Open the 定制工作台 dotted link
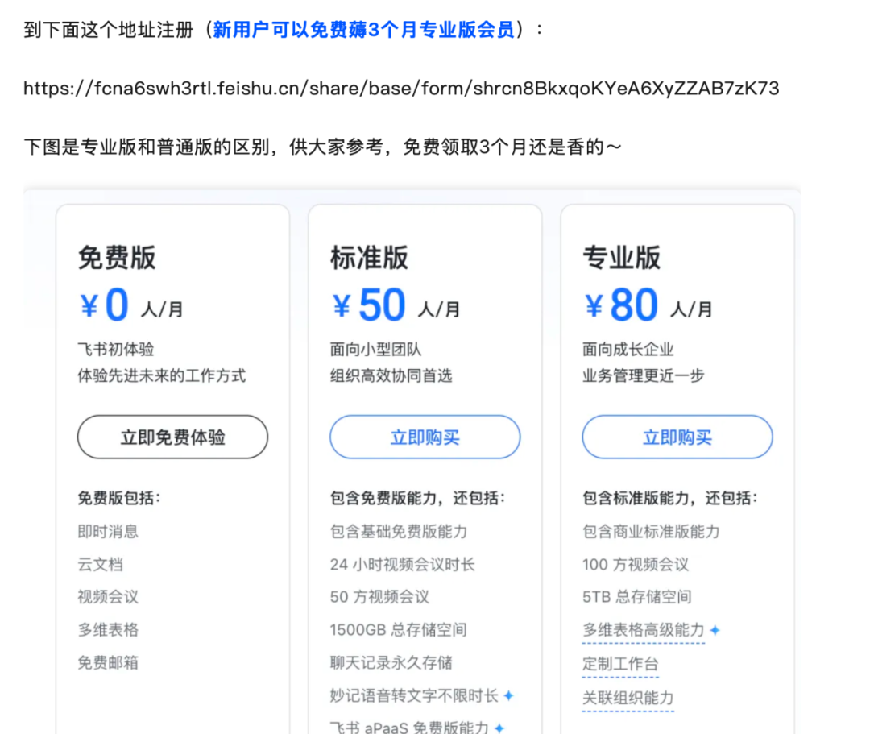 tap(620, 664)
